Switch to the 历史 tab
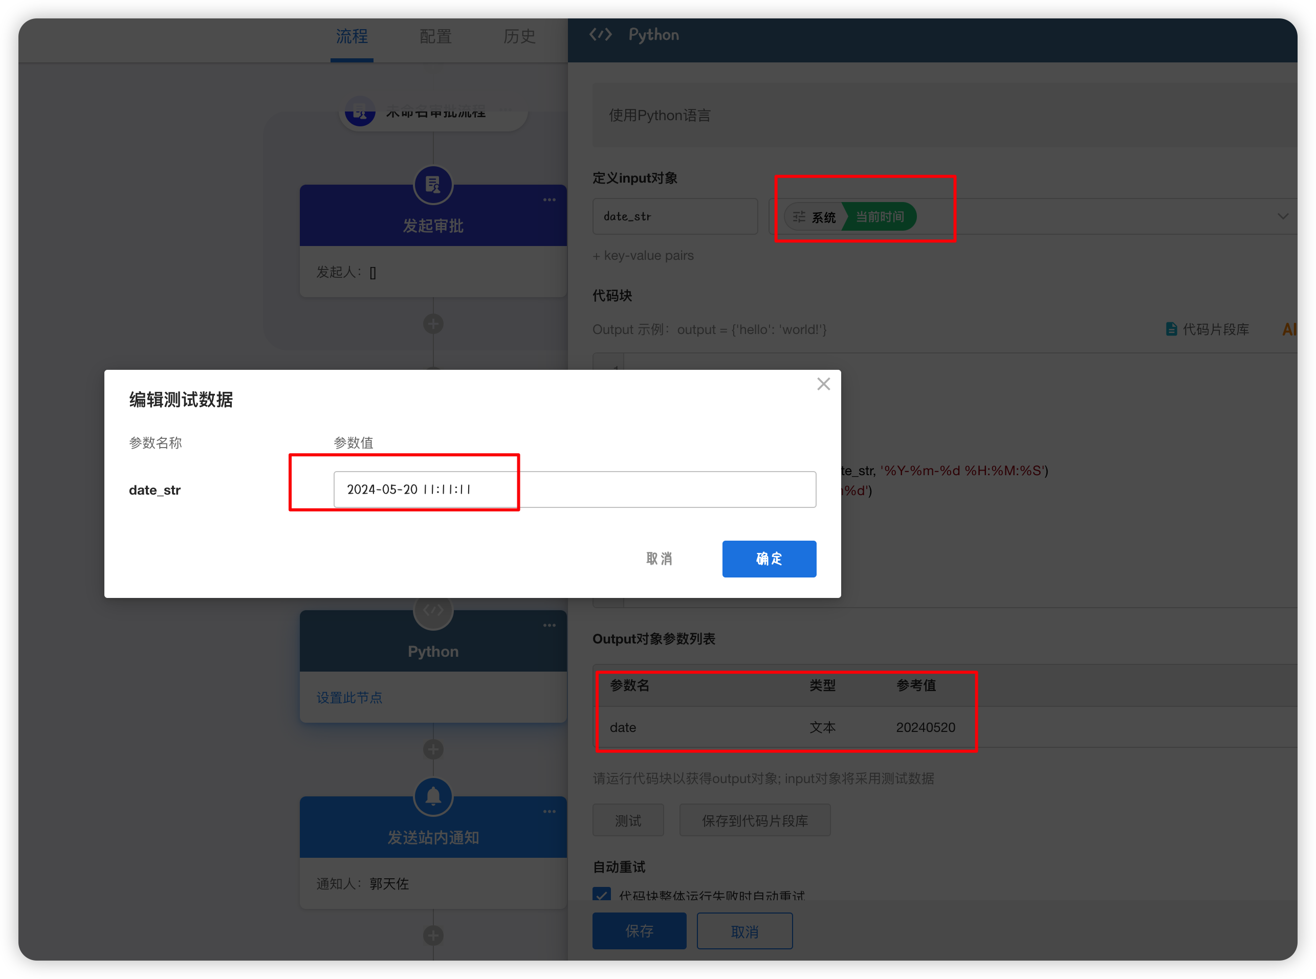The width and height of the screenshot is (1316, 979). point(519,37)
